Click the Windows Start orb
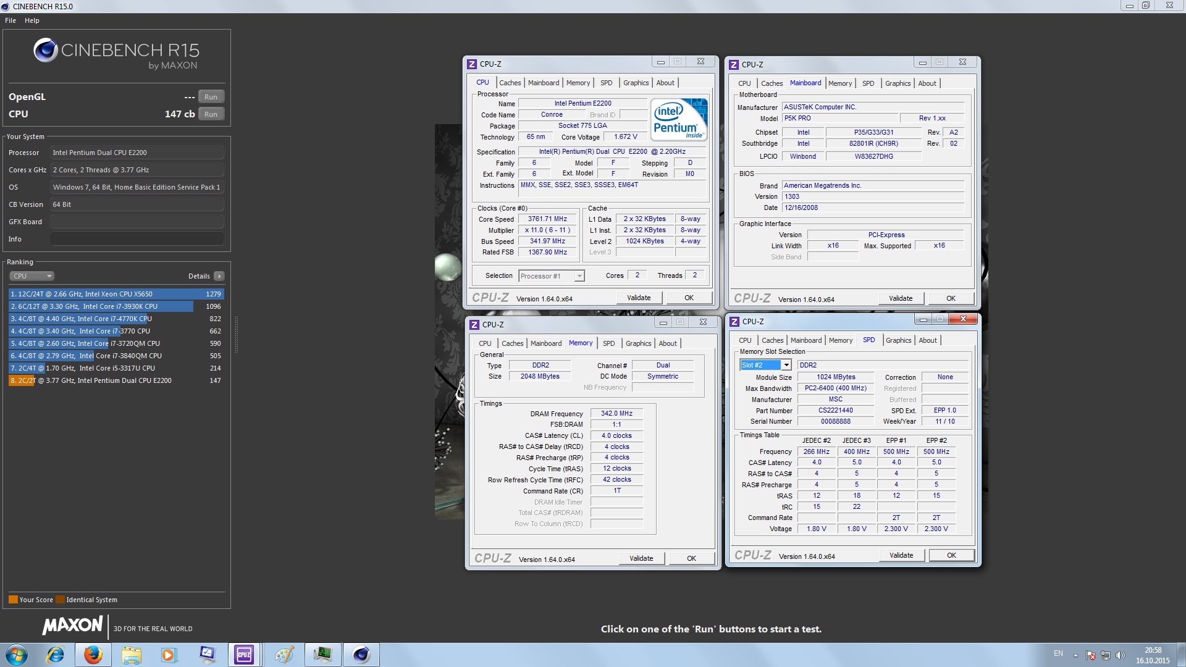This screenshot has height=667, width=1186. [17, 655]
